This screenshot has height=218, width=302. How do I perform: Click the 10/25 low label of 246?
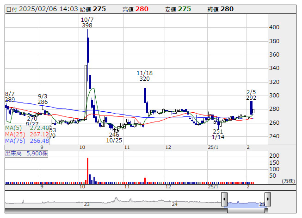tap(114, 137)
